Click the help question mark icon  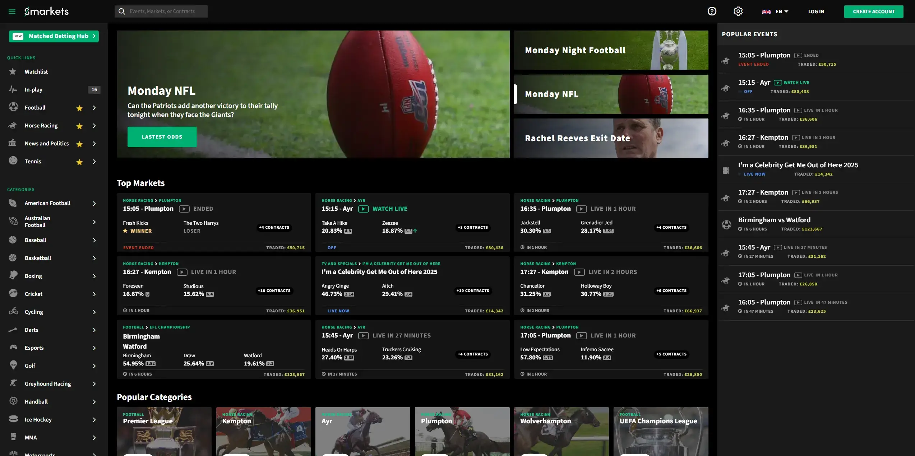click(712, 11)
